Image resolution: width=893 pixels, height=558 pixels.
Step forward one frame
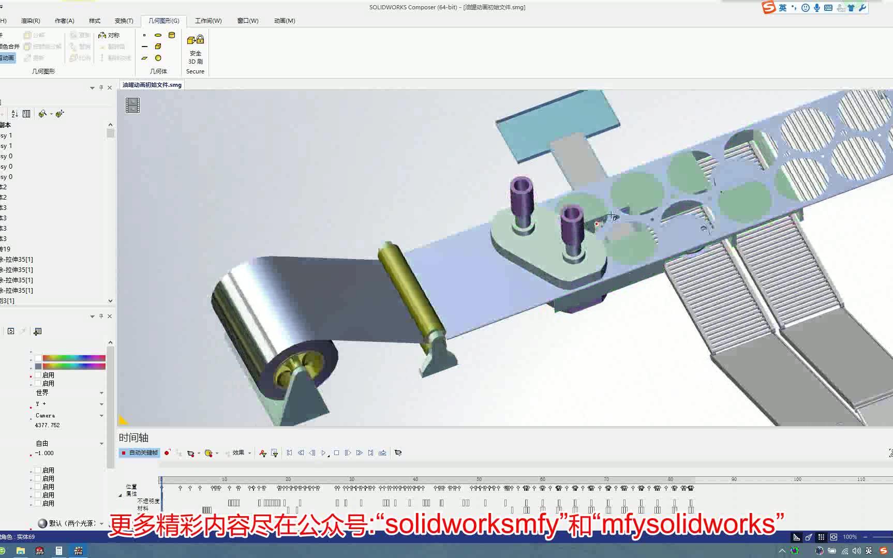click(348, 453)
